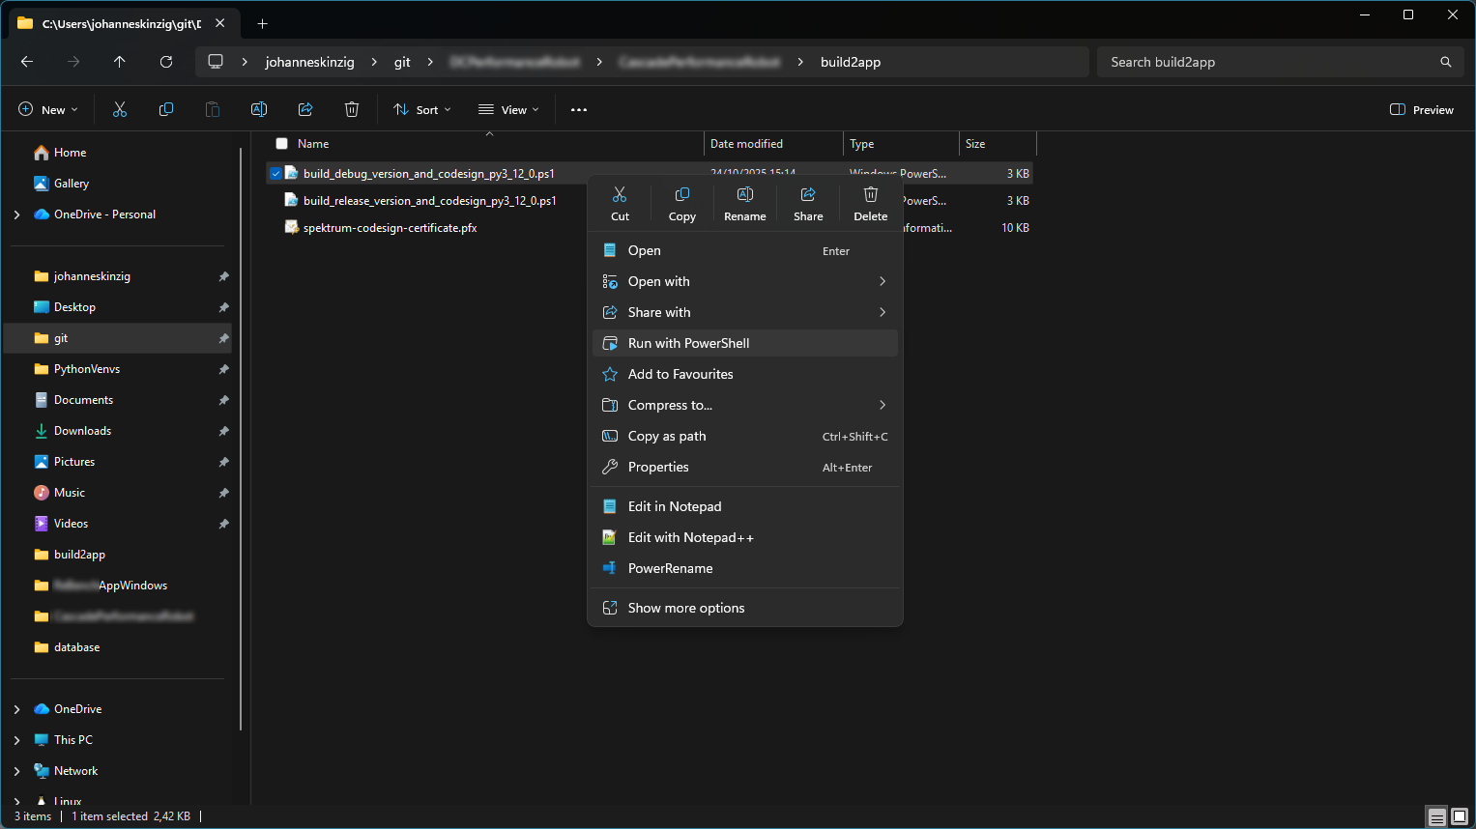1476x829 pixels.
Task: Toggle the Preview pane button
Action: (1421, 110)
